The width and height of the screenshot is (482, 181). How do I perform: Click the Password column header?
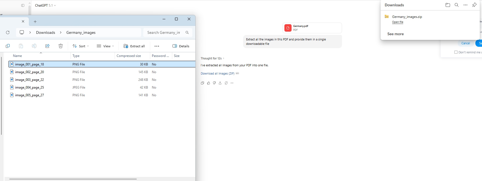point(161,56)
